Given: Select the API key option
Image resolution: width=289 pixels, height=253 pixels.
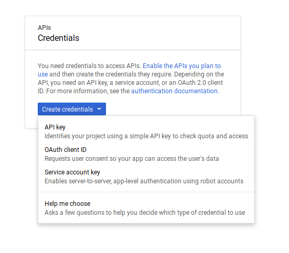Looking at the screenshot, I should [x=55, y=127].
